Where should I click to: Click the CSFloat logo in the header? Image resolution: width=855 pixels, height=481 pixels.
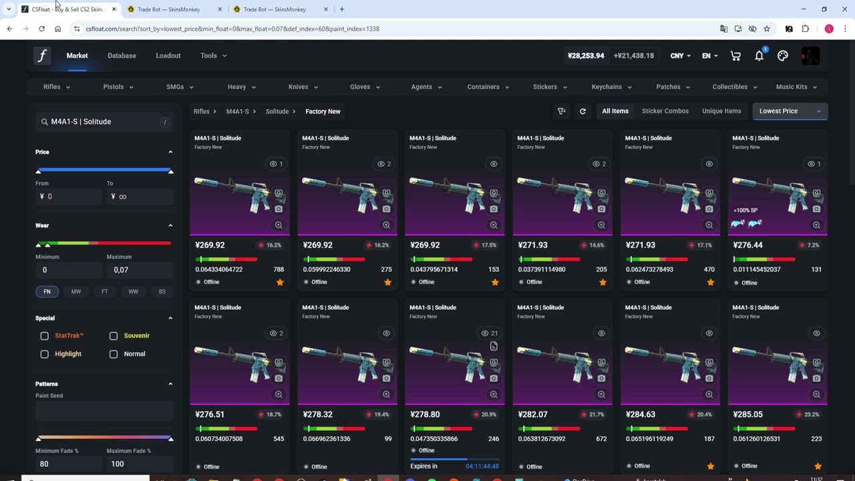pyautogui.click(x=41, y=55)
